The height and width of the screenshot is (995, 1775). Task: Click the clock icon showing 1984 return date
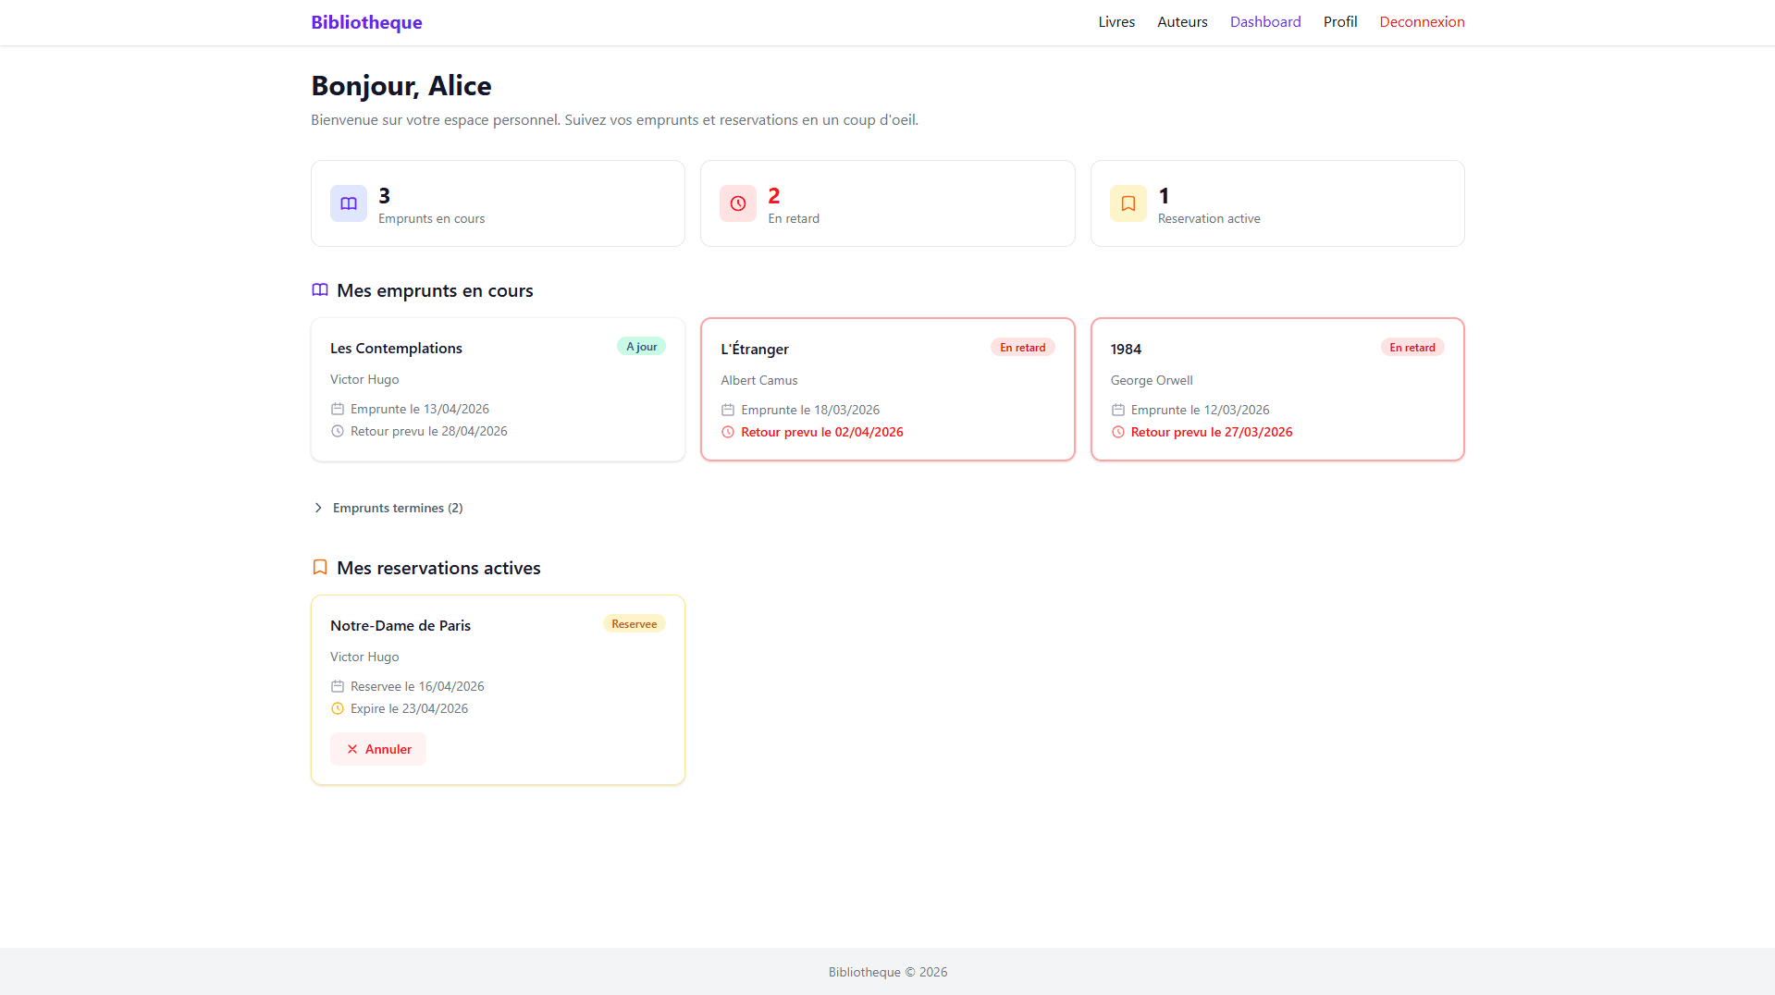[x=1118, y=432]
